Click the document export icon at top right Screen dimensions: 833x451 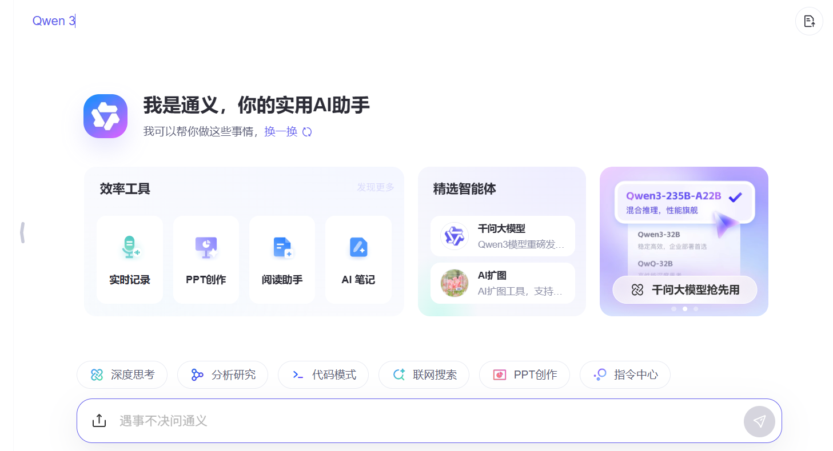coord(809,21)
